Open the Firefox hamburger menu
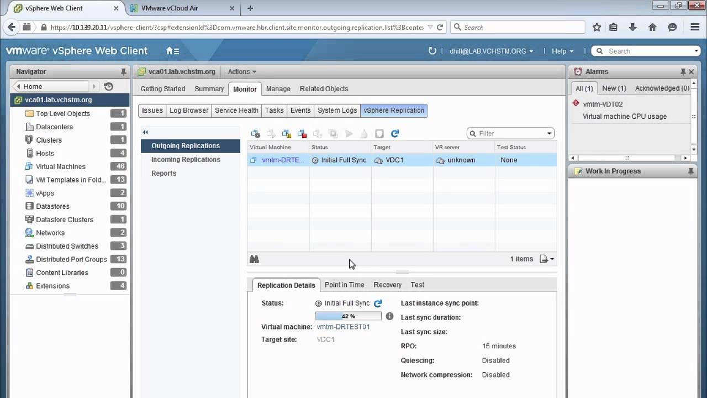This screenshot has height=398, width=707. tap(695, 27)
